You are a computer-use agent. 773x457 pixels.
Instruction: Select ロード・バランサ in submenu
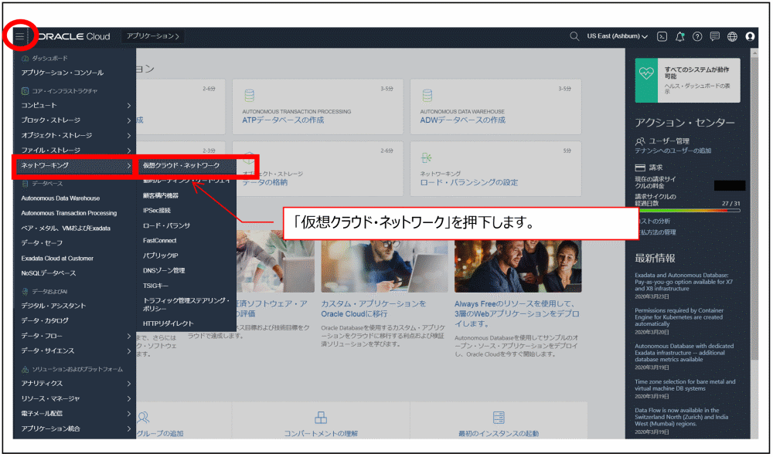[x=166, y=225]
